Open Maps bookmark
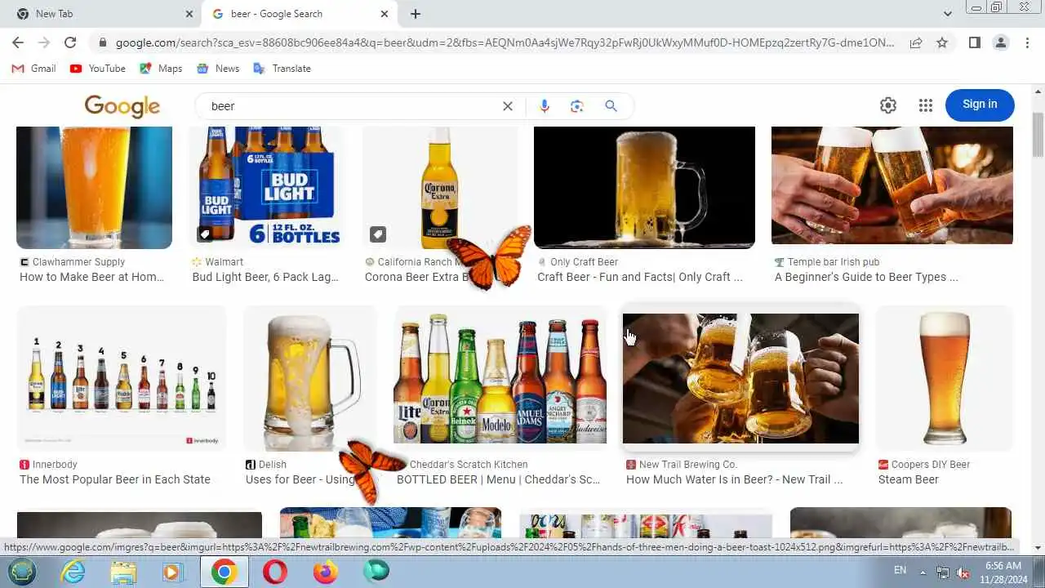Viewport: 1045px width, 588px height. point(161,69)
